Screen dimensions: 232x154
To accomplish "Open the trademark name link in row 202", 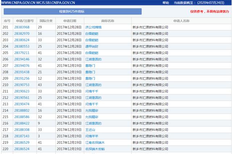I will (92, 34).
